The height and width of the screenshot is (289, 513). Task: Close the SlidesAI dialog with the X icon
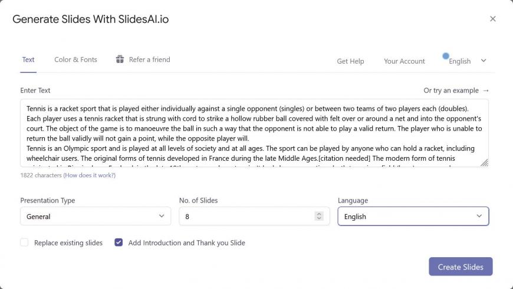click(x=493, y=19)
